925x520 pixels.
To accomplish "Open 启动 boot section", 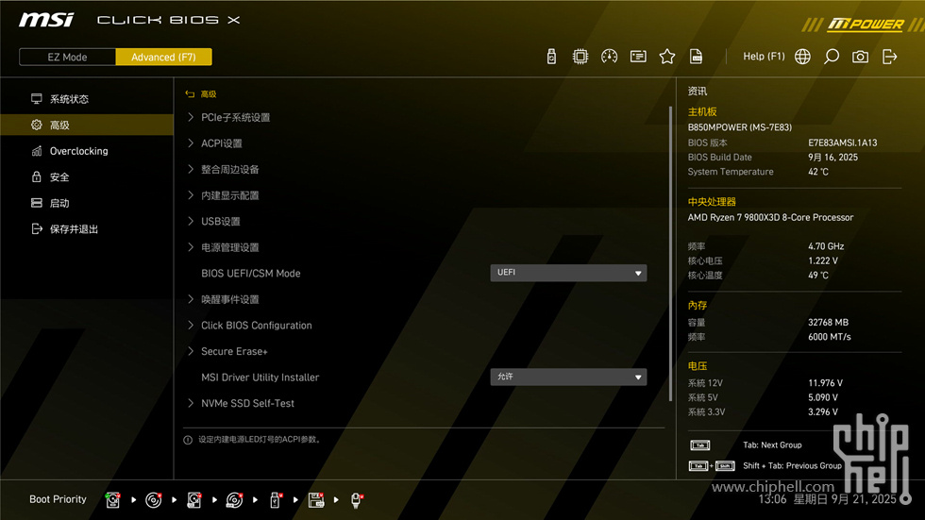I will (87, 203).
